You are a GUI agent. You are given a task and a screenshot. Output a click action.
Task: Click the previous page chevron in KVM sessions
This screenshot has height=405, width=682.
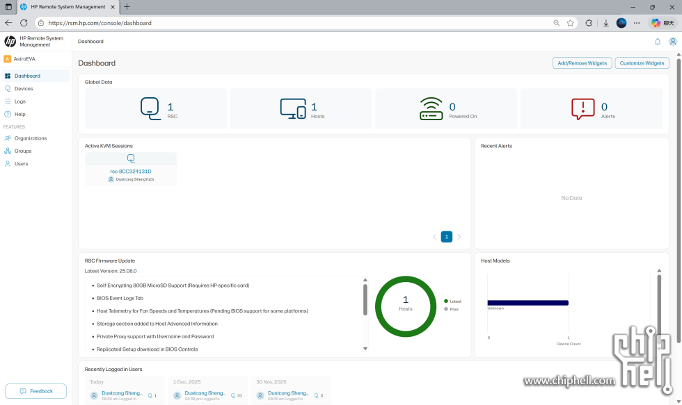pyautogui.click(x=434, y=236)
